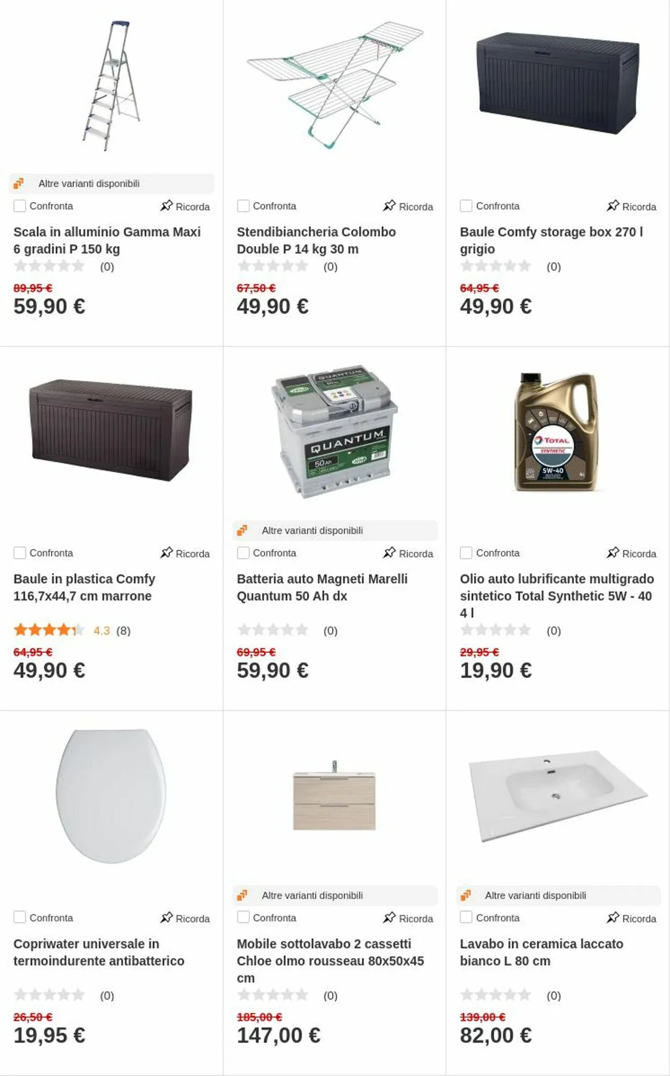
Task: Click Ricorda pin for Baule in plastica marrone
Action: 184,554
